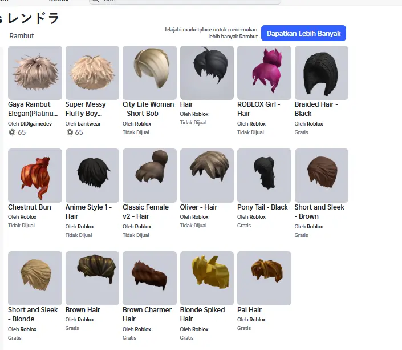Visit creator bankwear's profile link
Screen dimensions: 402x350
[89, 124]
